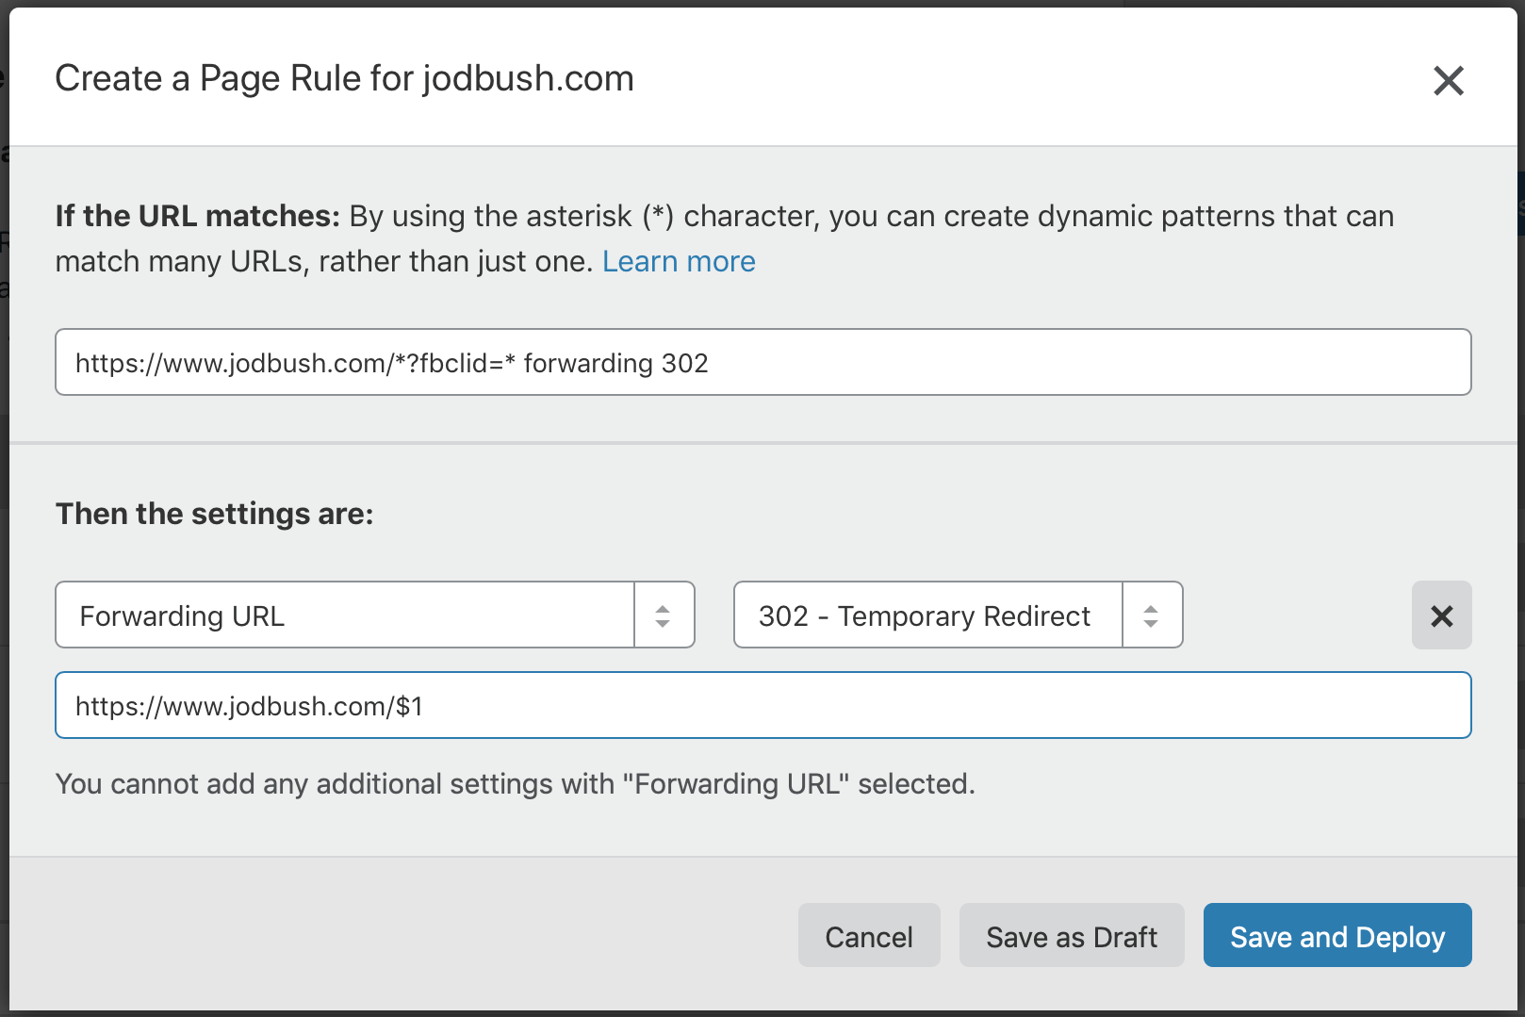Expand the 302 - Temporary Redirect dropdown

(927, 615)
